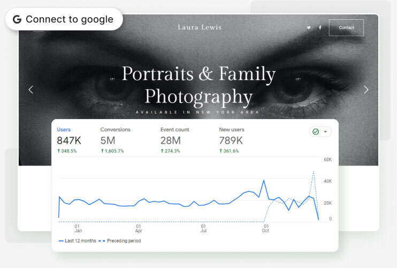The height and width of the screenshot is (268, 397).
Task: Go to previous slide with left arrow
Action: [30, 90]
